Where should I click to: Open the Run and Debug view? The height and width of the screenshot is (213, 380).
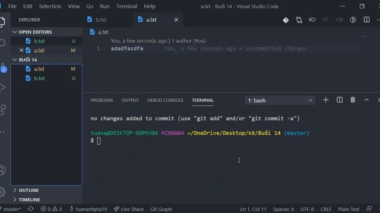click(2, 88)
